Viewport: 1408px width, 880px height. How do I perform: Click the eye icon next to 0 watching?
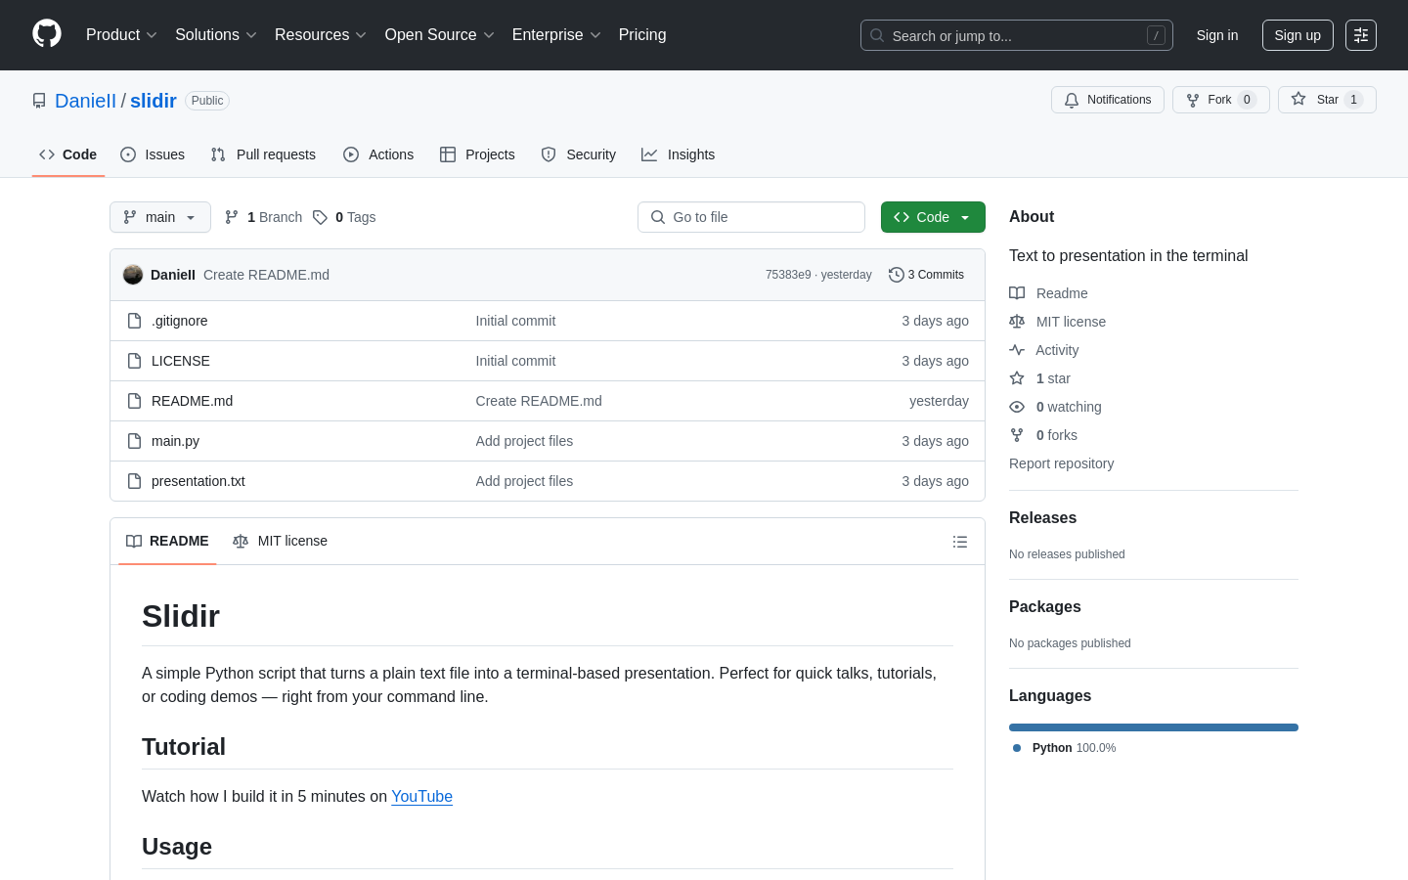1017,407
